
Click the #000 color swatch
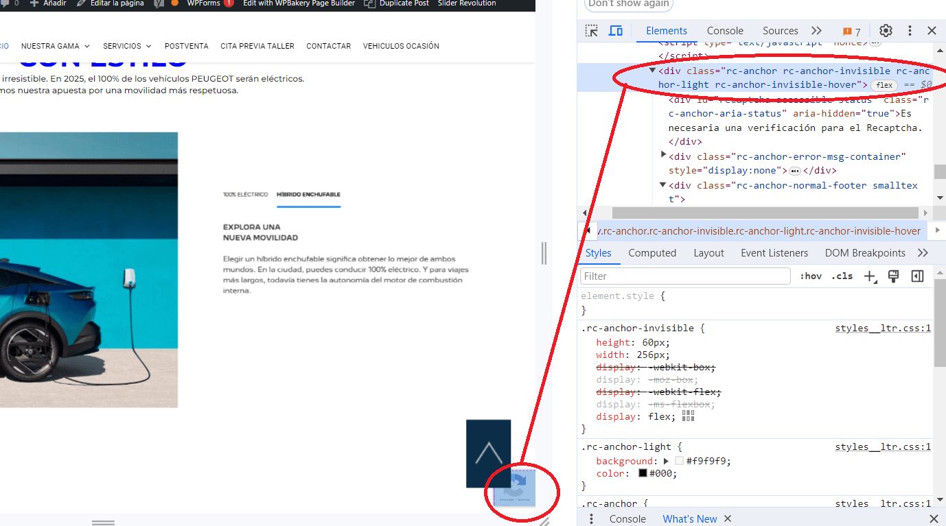pos(643,474)
